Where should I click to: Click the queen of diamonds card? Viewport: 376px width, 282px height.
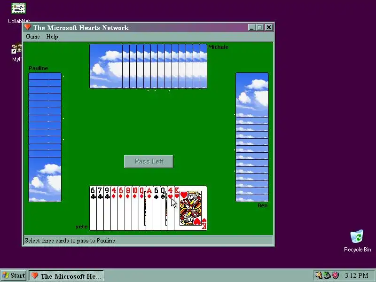(142, 208)
